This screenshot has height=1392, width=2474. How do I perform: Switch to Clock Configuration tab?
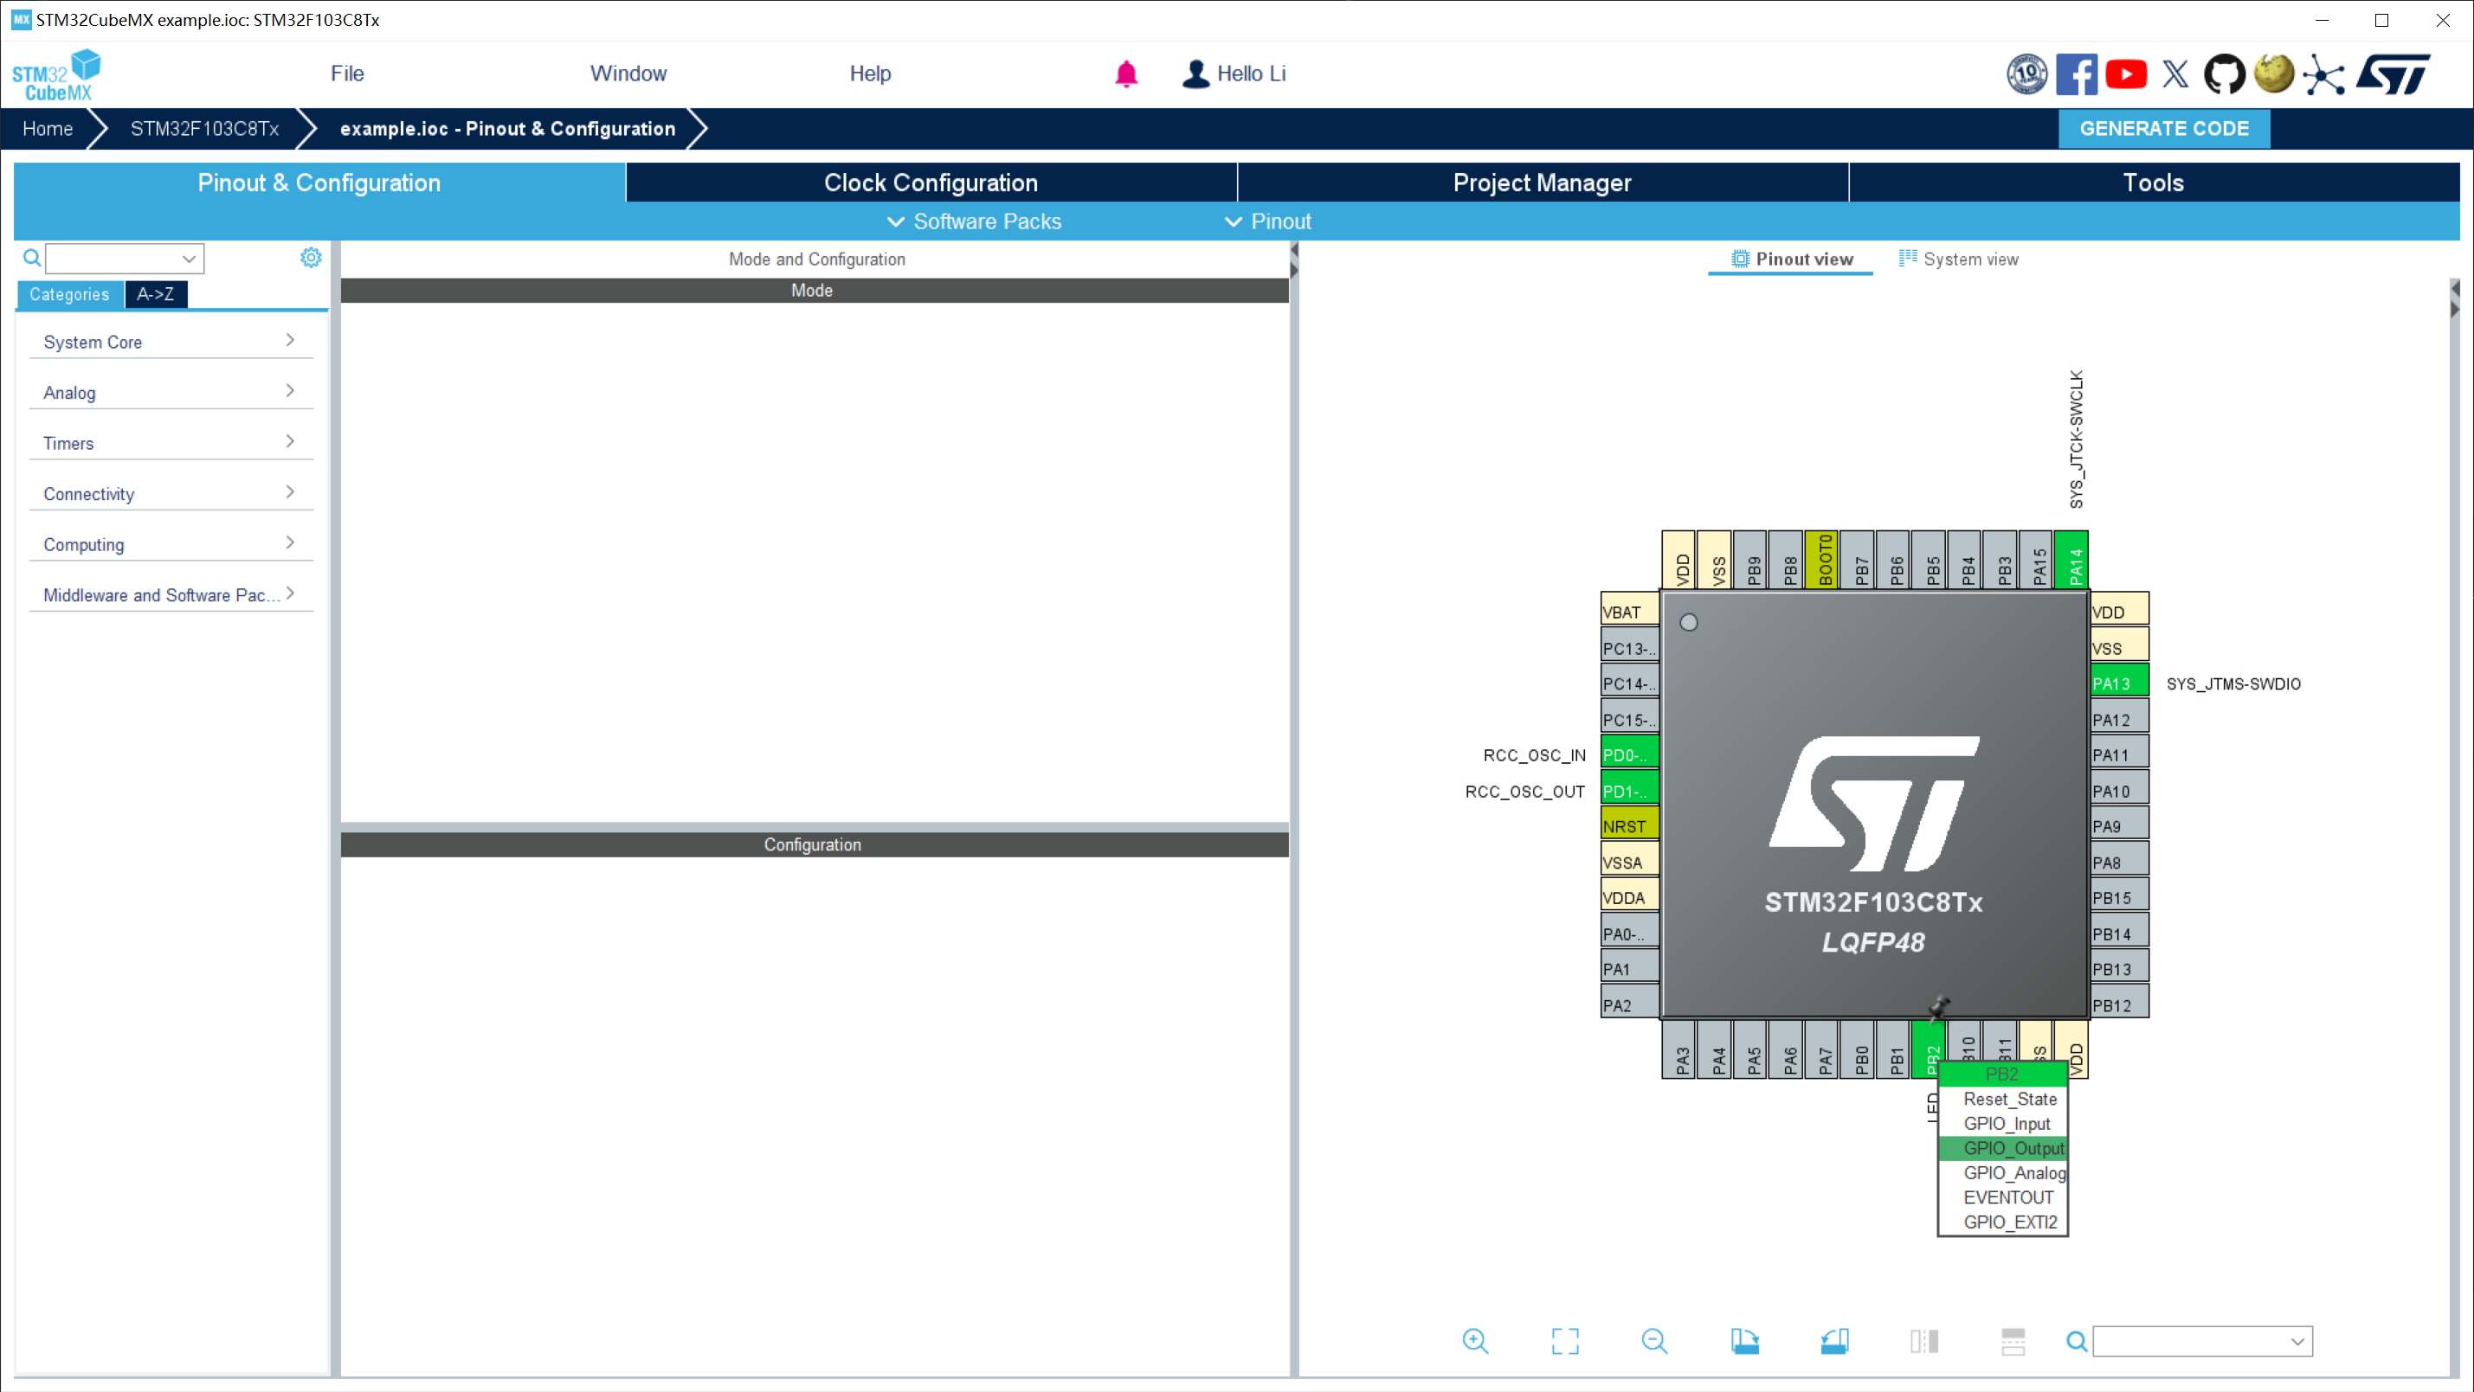point(931,183)
